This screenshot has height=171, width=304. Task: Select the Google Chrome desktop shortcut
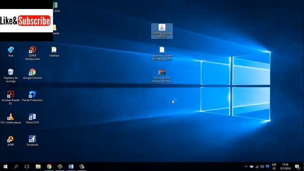(32, 74)
